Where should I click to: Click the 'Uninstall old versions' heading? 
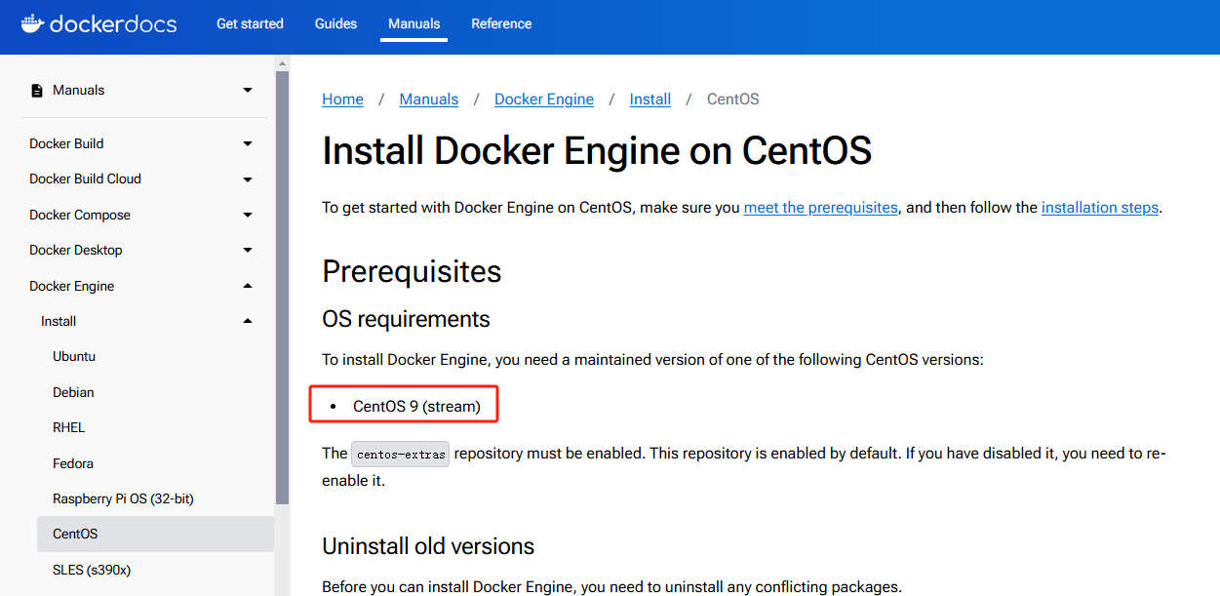429,546
